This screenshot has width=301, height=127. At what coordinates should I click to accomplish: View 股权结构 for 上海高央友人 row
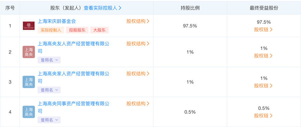(138, 44)
